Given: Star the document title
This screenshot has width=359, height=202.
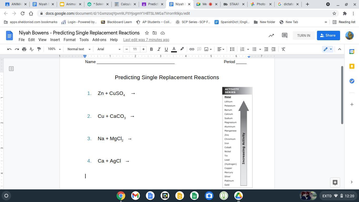Looking at the screenshot, I should tap(147, 33).
